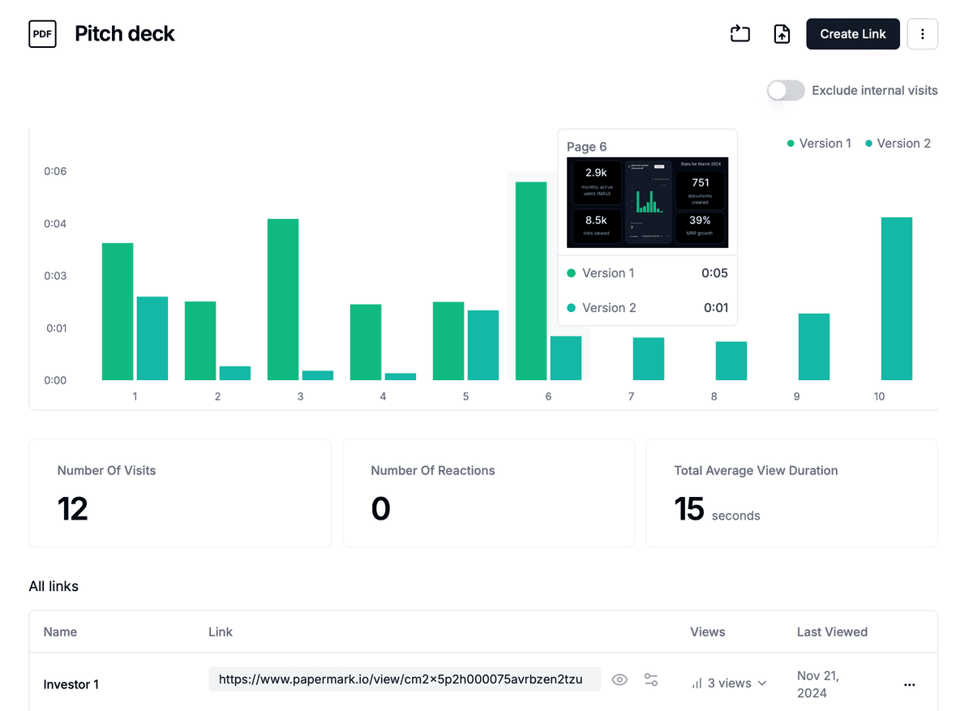Open link settings via the sliders icon

(x=651, y=679)
